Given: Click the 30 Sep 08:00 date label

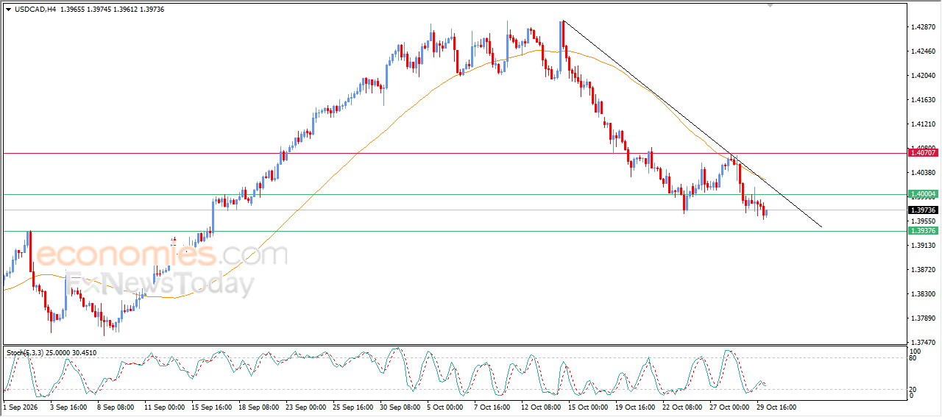Looking at the screenshot, I should (x=400, y=407).
